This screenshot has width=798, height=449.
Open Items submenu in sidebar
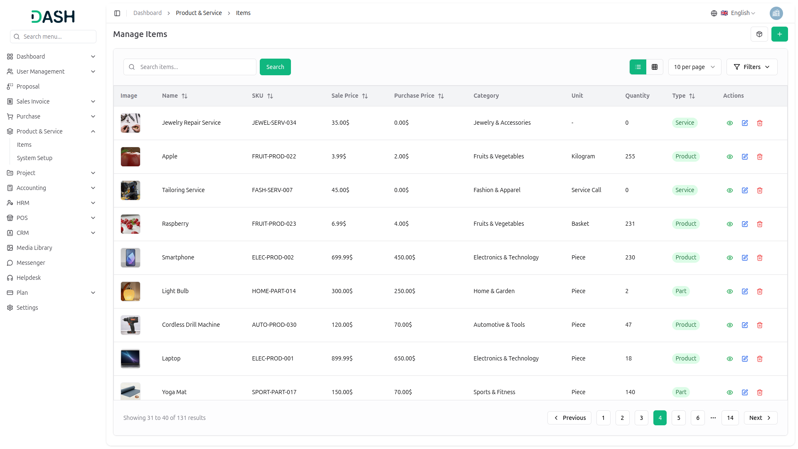point(24,145)
